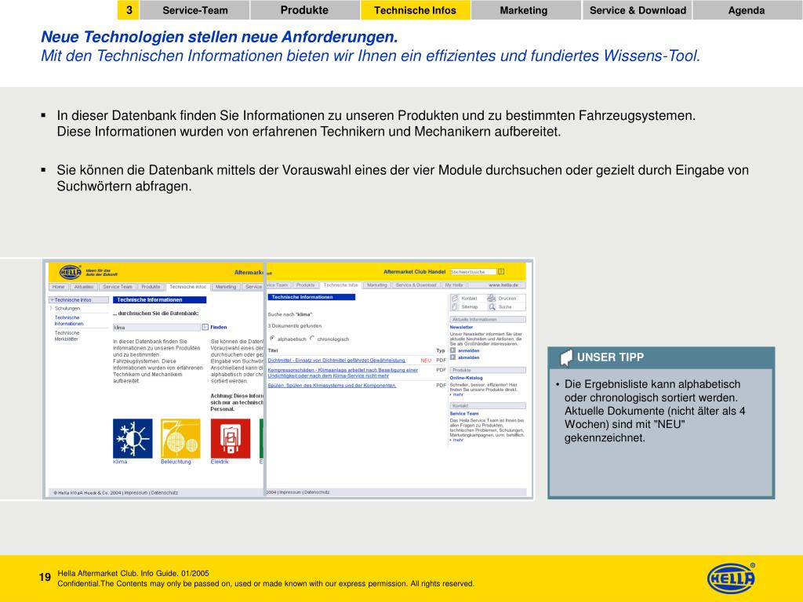Click Datenschutz in the results screenshot footer

click(x=317, y=492)
